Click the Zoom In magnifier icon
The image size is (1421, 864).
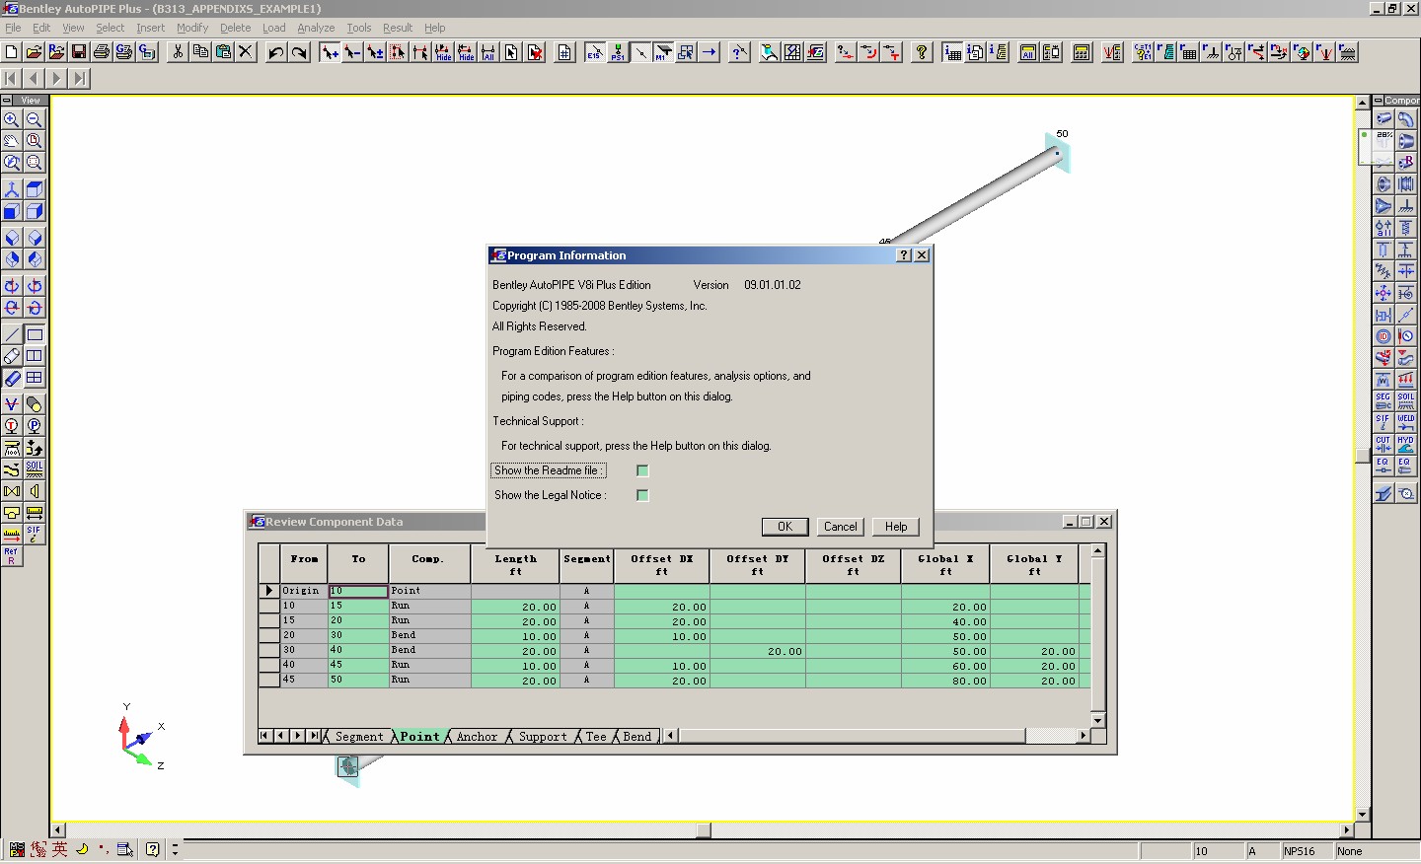pos(12,119)
